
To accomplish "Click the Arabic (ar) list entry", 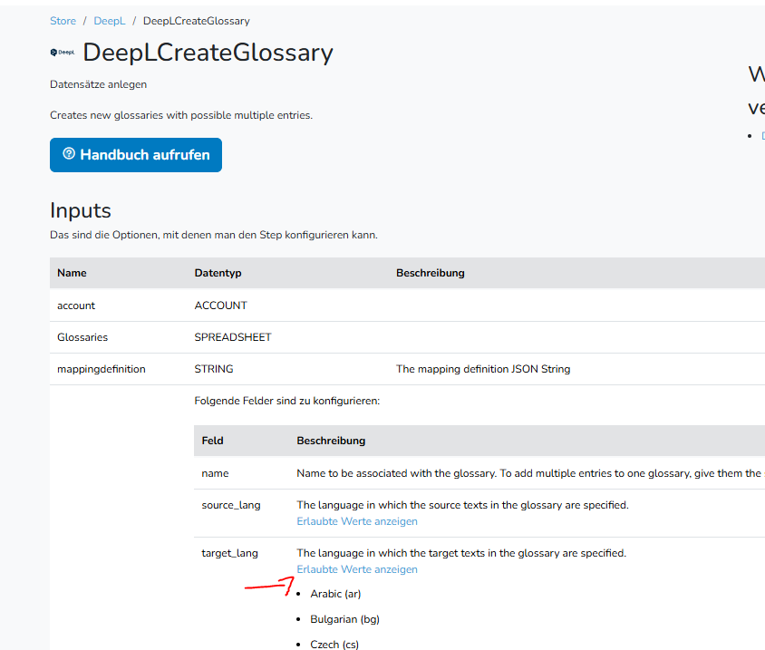I will pos(335,594).
